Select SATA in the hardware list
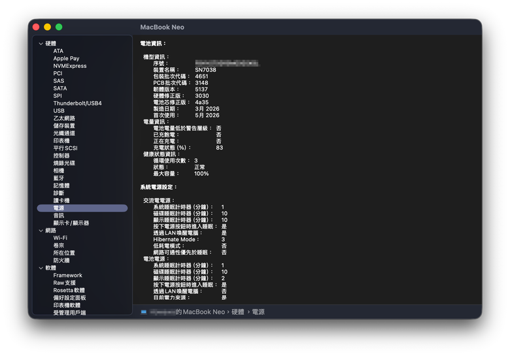 (60, 88)
